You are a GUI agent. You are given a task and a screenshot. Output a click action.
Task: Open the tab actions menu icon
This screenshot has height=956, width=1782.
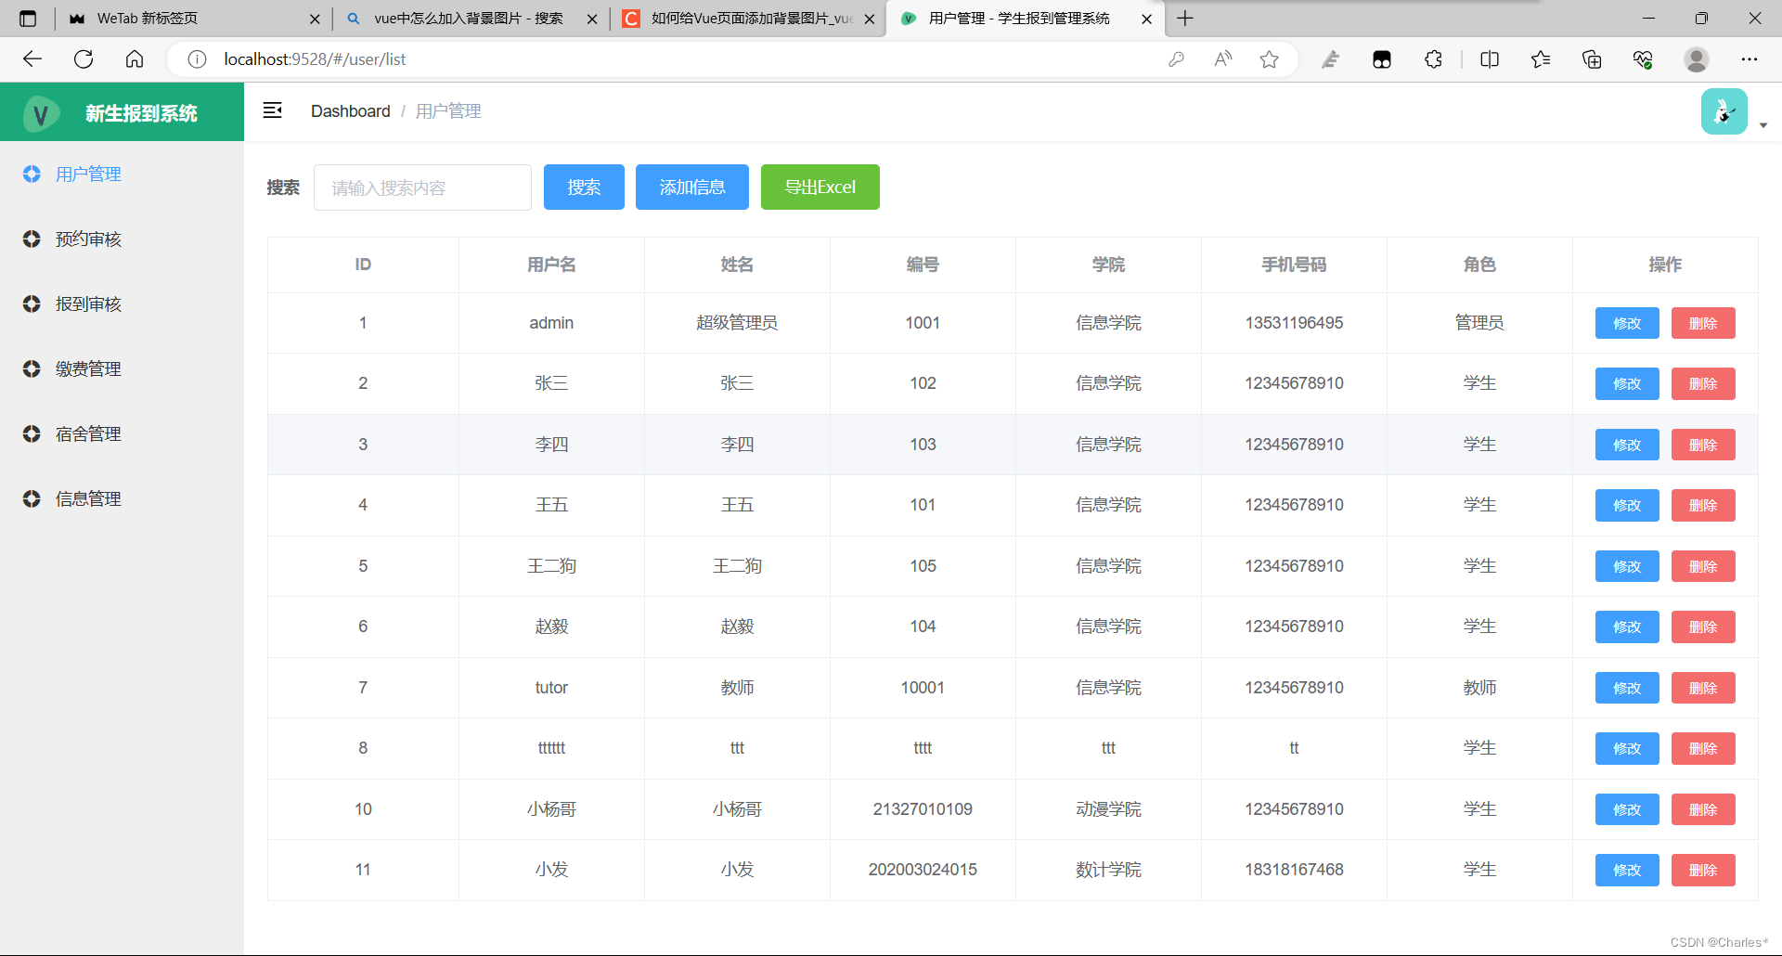click(x=28, y=19)
